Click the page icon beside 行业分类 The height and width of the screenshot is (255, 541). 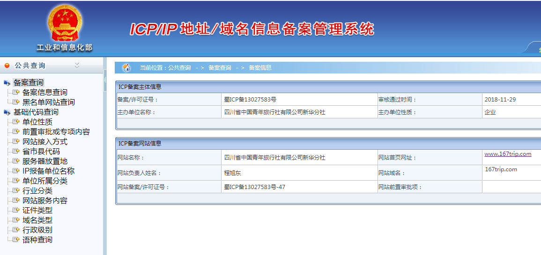coord(16,190)
